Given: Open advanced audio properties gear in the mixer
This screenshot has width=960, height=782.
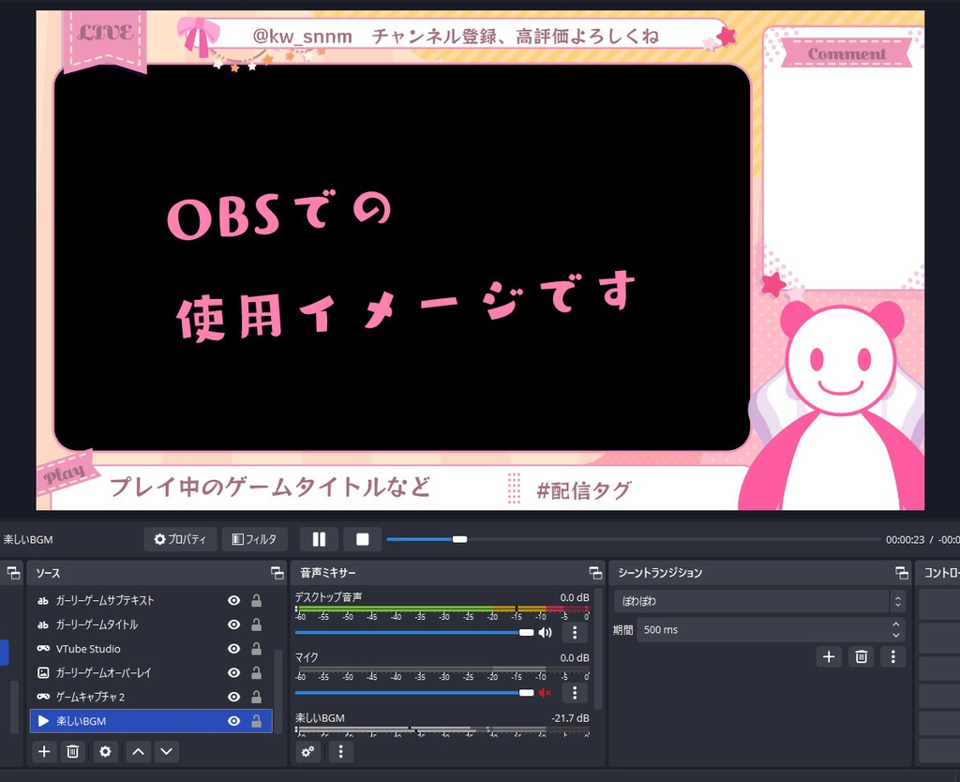Looking at the screenshot, I should [308, 751].
